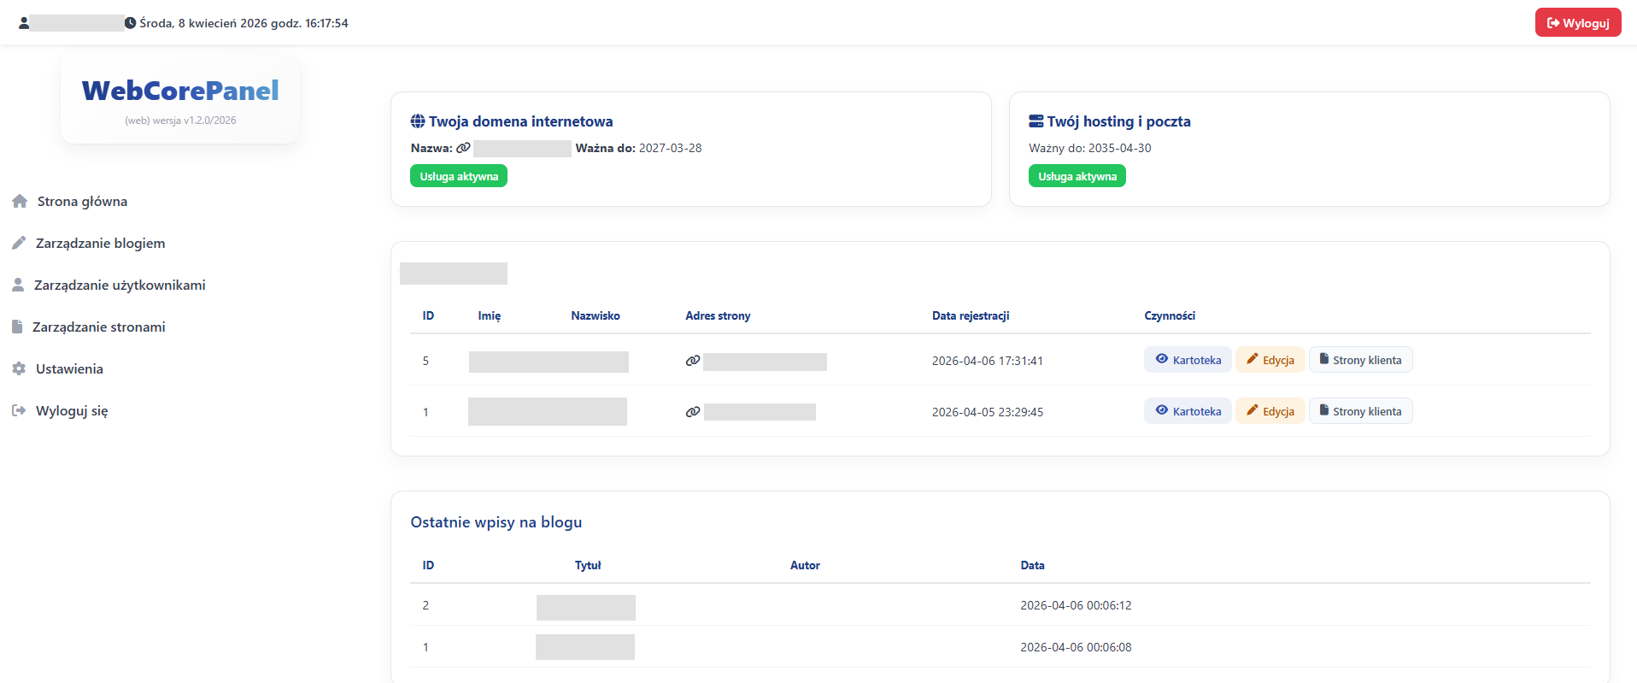Click the link icon in row ID 1 of clients
Screen dimensions: 1637x683
693,412
